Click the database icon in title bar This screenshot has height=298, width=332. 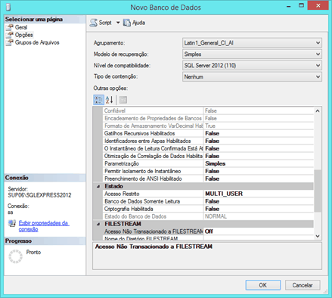click(8, 7)
